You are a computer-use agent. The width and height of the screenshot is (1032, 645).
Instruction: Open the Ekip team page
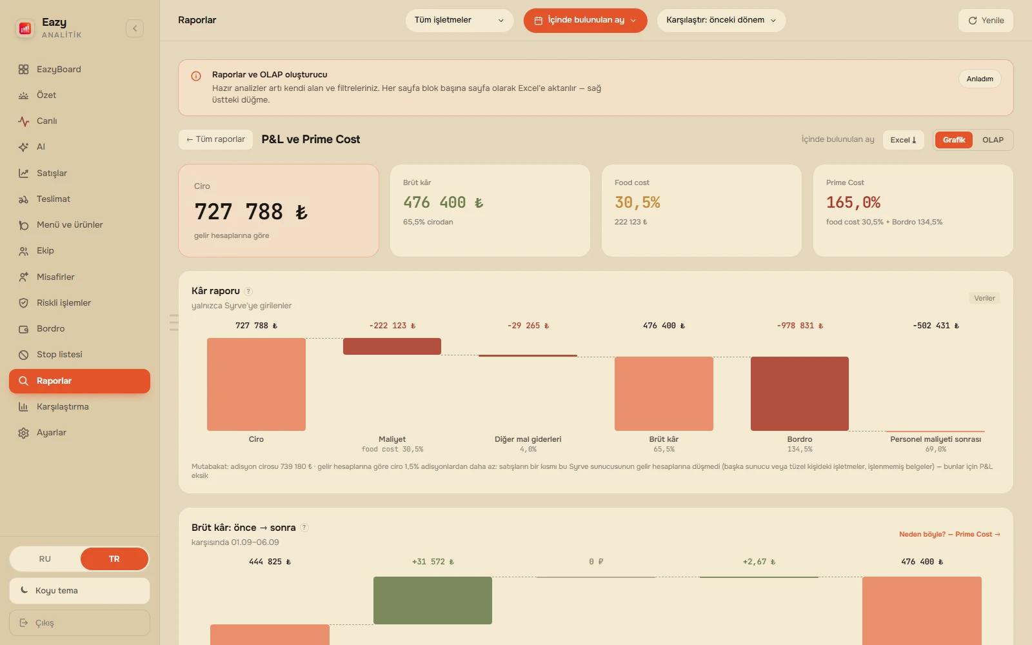[x=79, y=251]
